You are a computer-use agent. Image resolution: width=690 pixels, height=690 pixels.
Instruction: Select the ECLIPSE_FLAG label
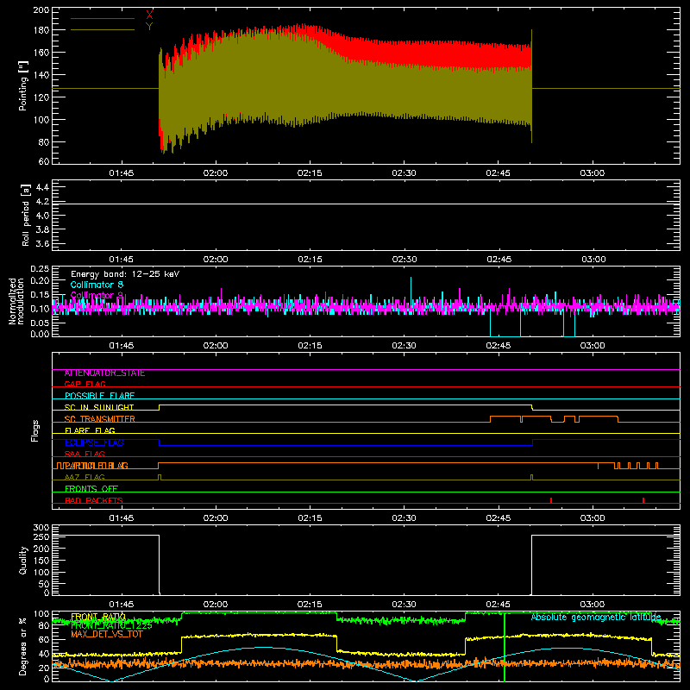(94, 442)
